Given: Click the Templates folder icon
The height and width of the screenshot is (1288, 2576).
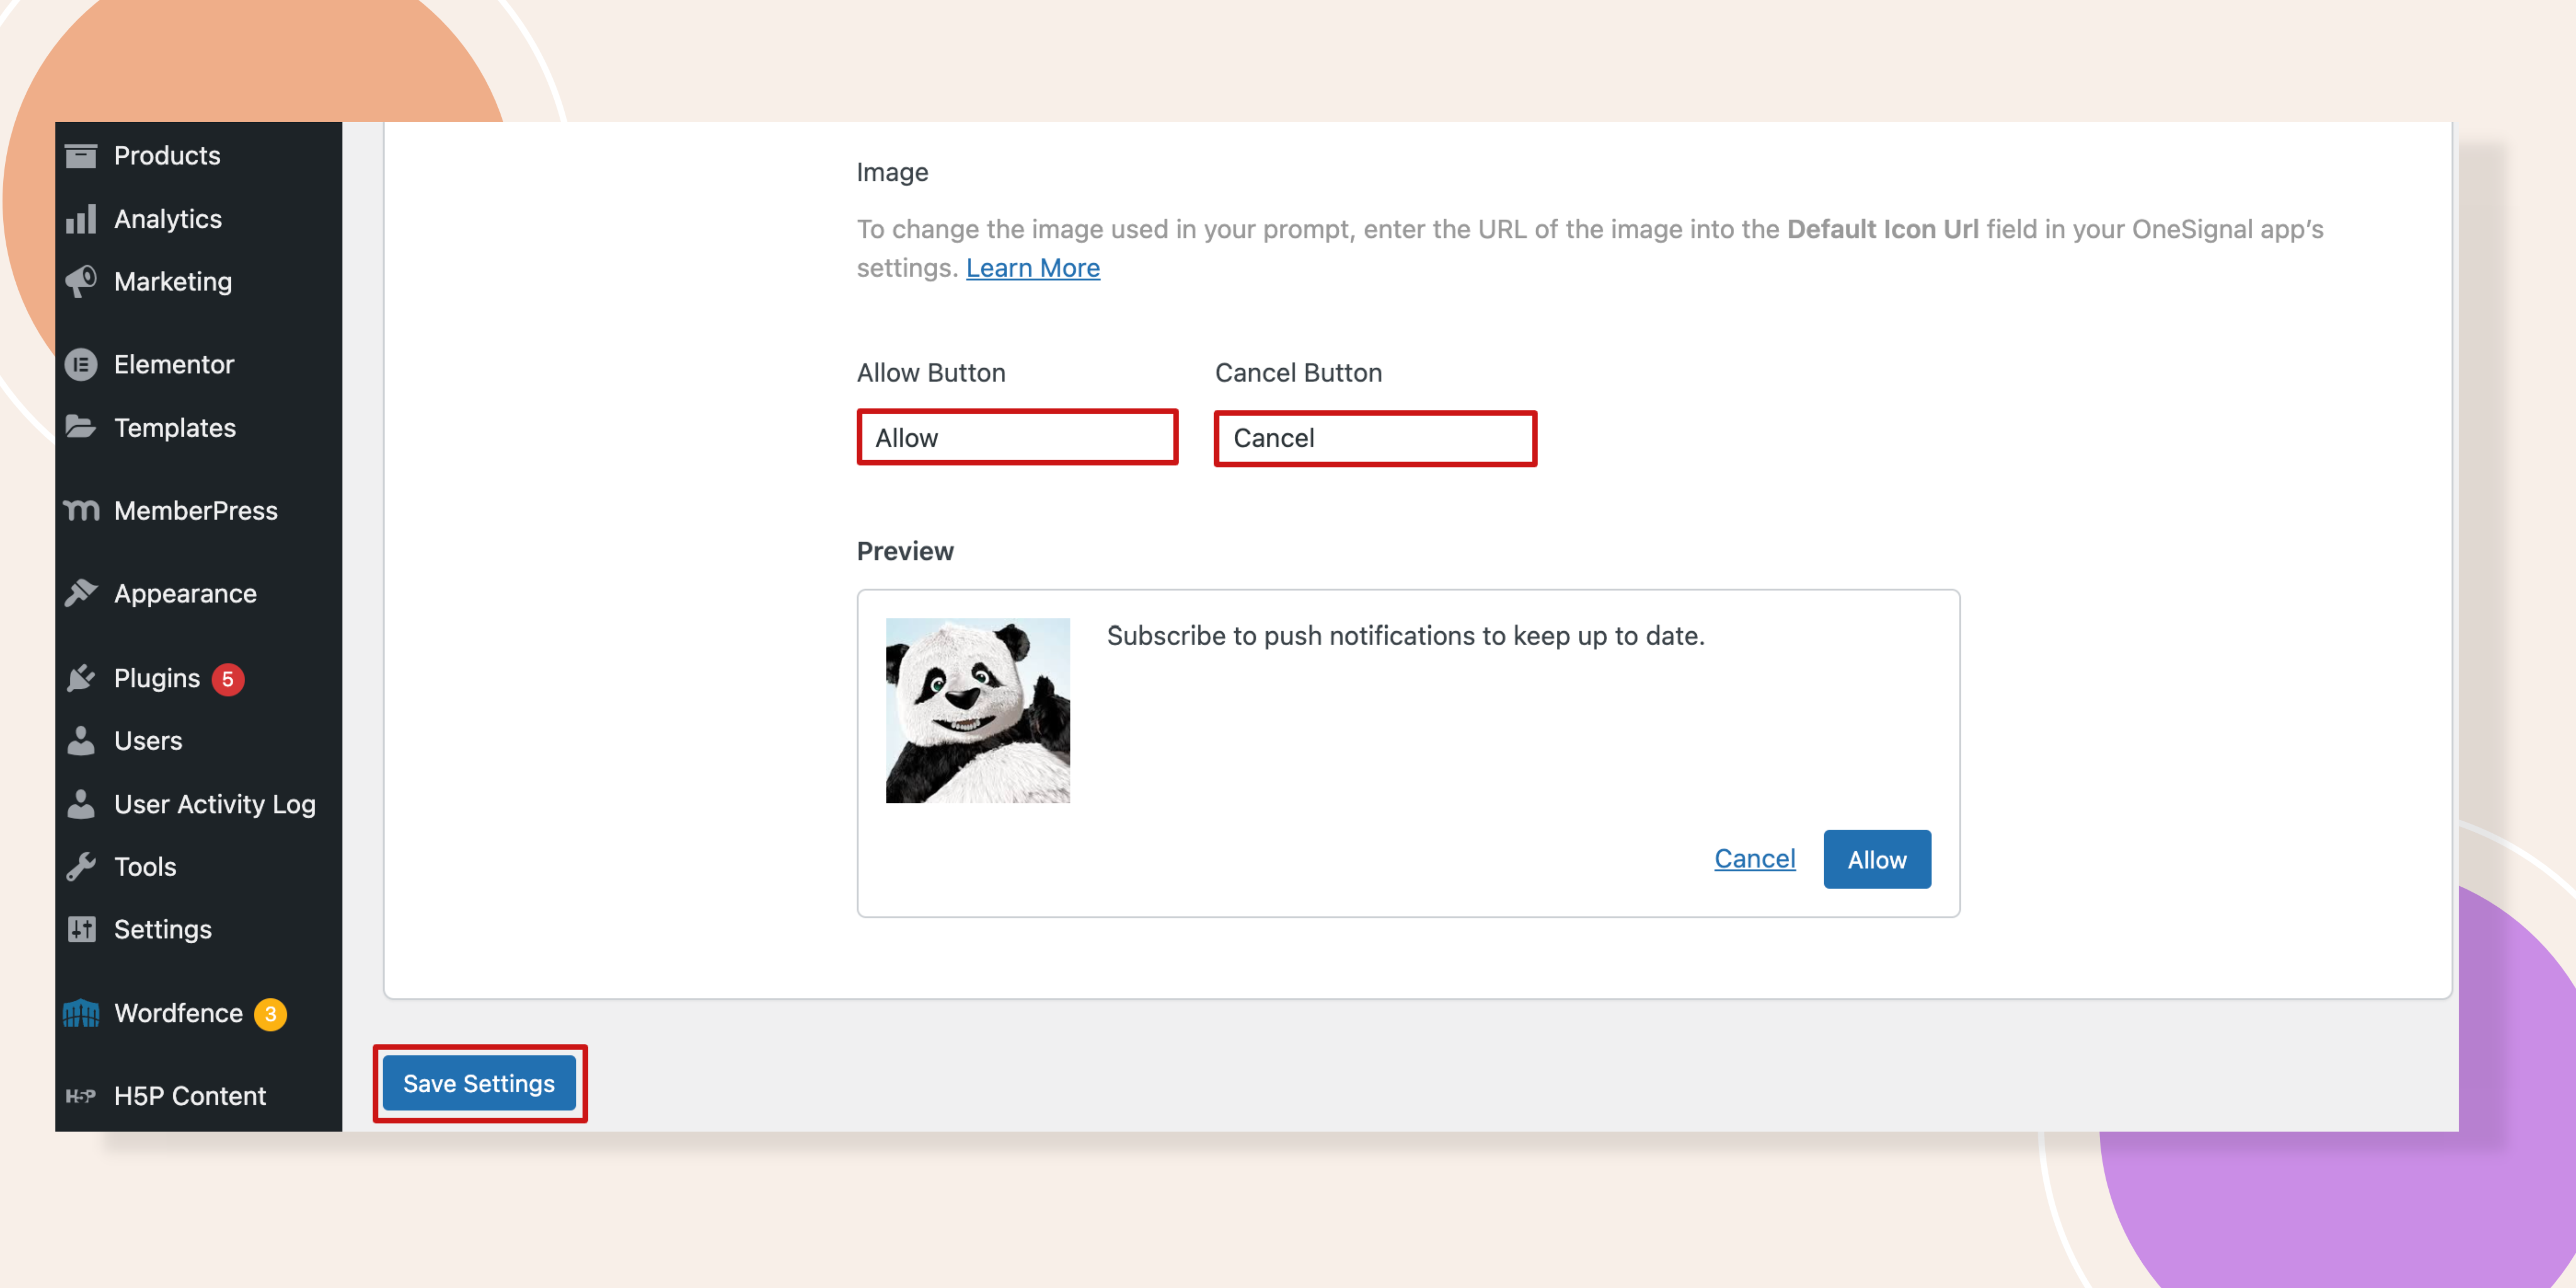Looking at the screenshot, I should pyautogui.click(x=81, y=428).
